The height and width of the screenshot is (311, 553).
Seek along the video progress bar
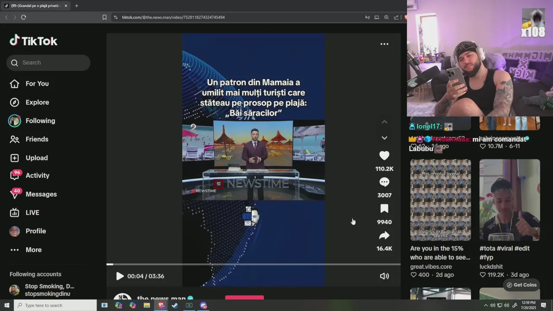(x=253, y=264)
